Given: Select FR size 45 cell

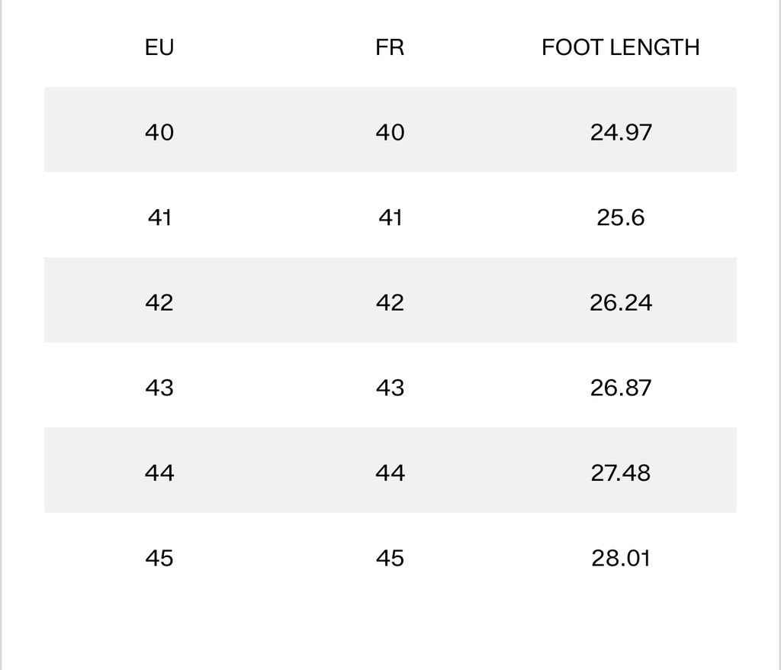Looking at the screenshot, I should pyautogui.click(x=390, y=558).
